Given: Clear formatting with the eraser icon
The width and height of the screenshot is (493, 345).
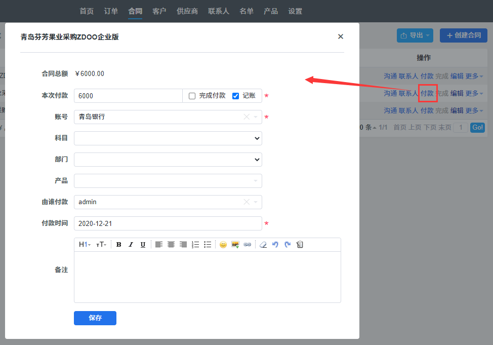Looking at the screenshot, I should tap(263, 245).
